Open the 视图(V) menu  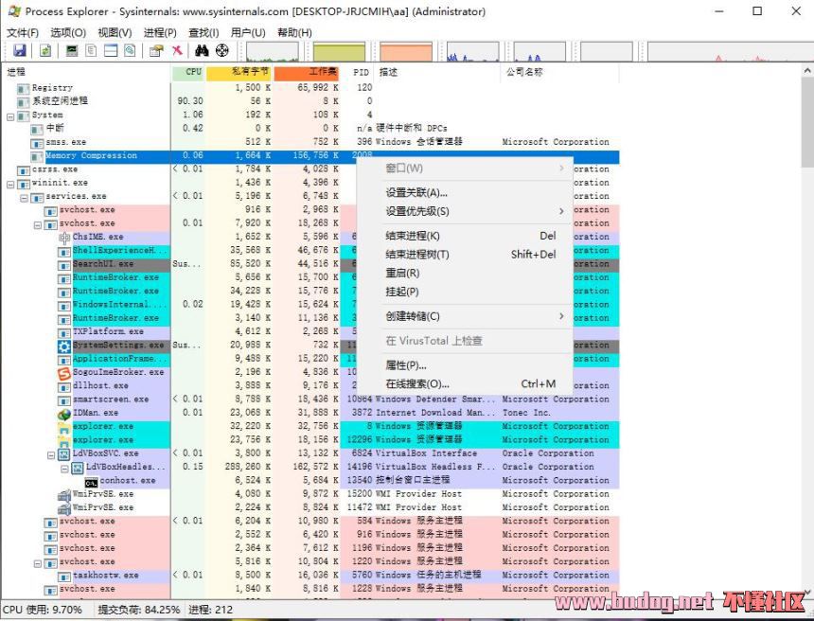pos(115,33)
